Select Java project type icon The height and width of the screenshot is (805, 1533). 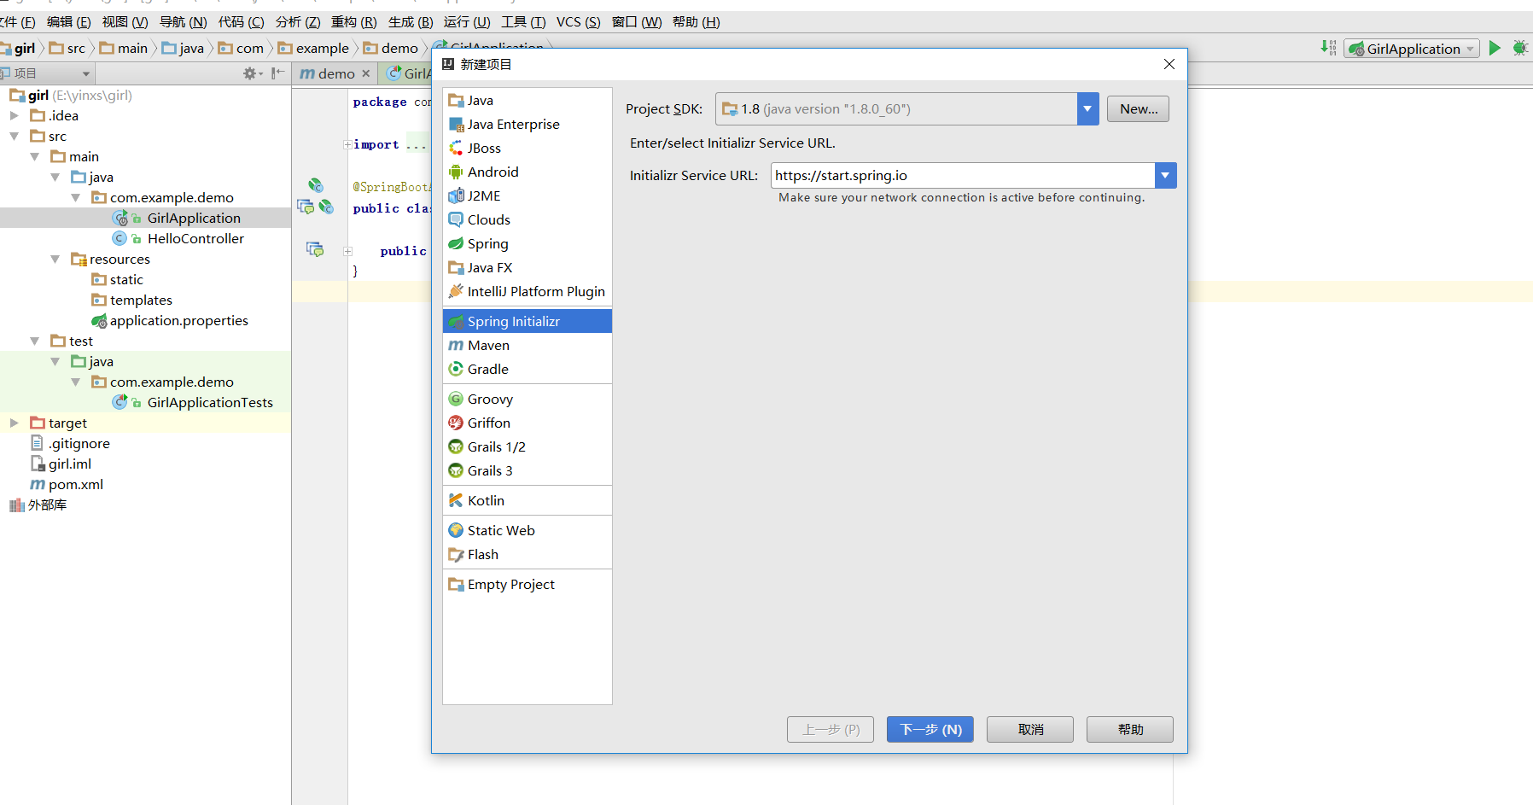[457, 101]
